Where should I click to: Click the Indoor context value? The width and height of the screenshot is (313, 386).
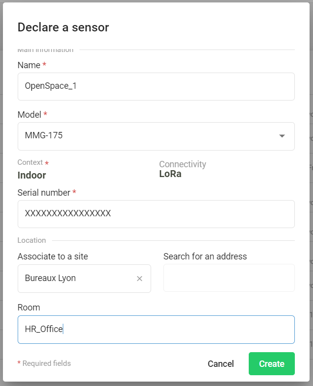[32, 175]
